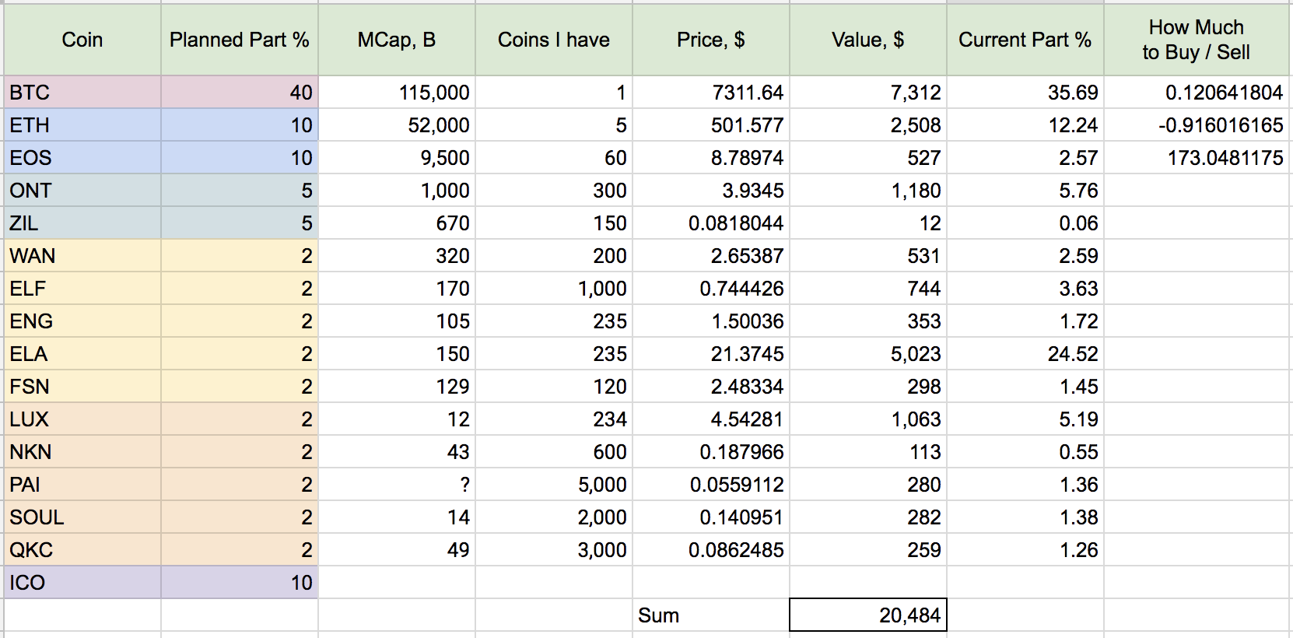Click the EOS coin cell
This screenshot has width=1293, height=638.
82,158
